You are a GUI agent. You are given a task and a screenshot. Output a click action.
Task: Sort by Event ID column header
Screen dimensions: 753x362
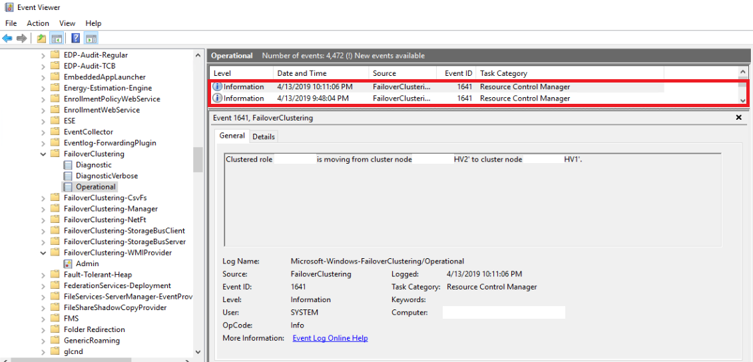[456, 73]
